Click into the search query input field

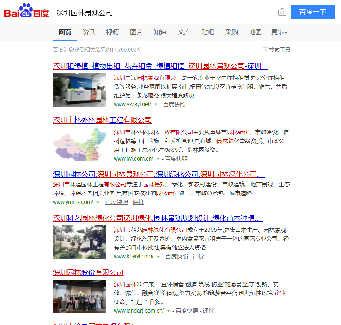point(165,12)
